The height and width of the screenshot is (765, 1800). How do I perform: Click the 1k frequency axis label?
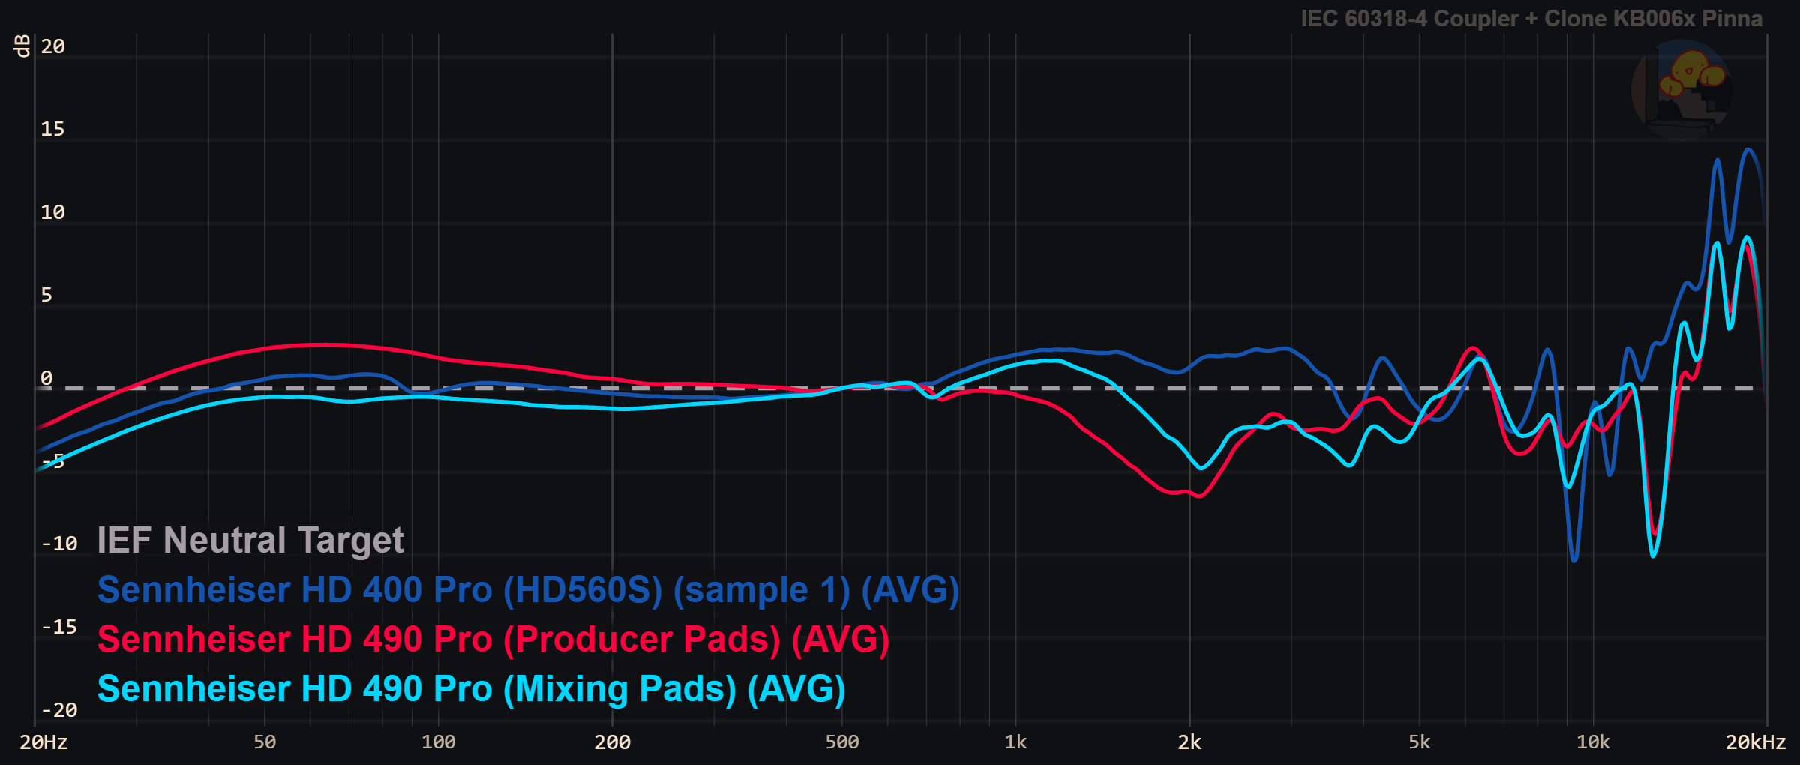[1015, 742]
